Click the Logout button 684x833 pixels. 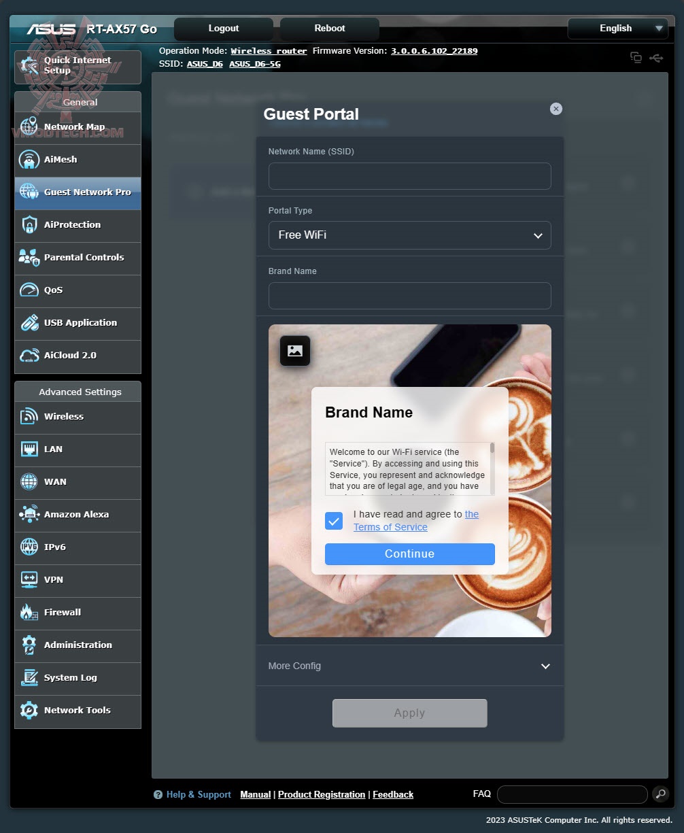coord(224,29)
